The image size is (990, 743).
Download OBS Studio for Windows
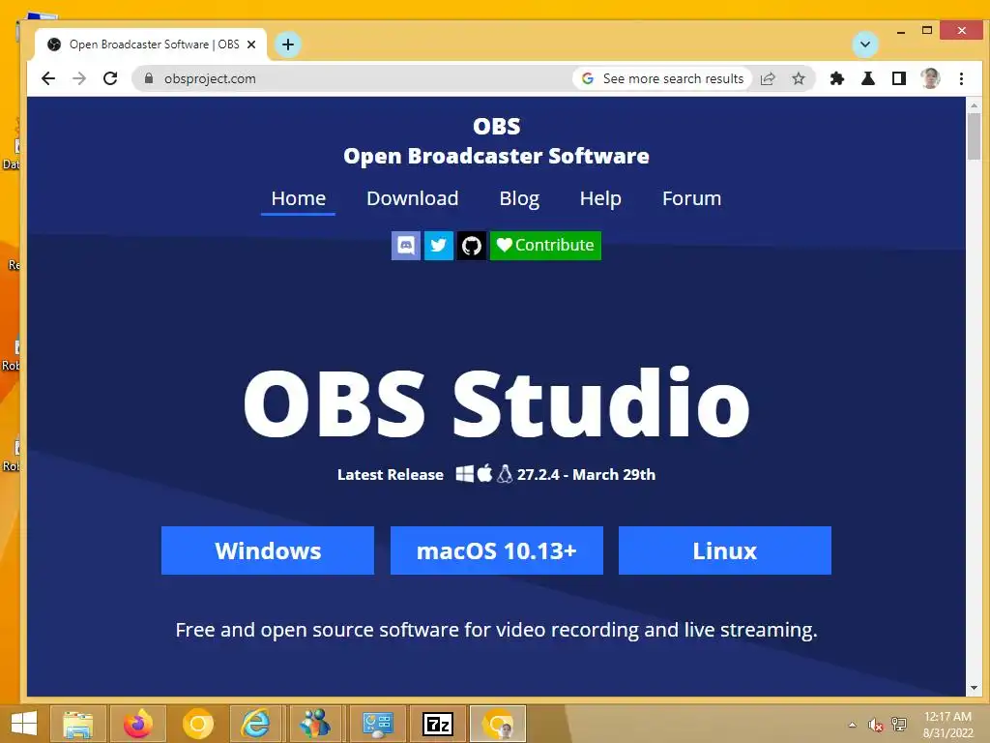click(268, 550)
